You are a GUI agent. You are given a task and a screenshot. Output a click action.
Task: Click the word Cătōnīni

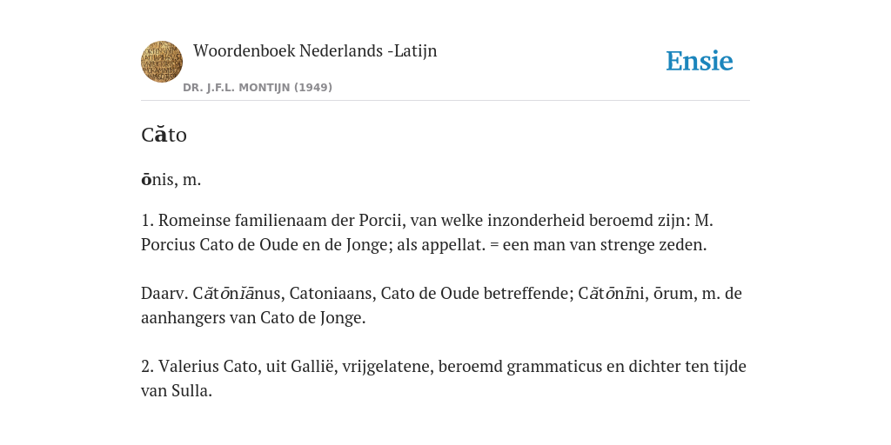[613, 294]
